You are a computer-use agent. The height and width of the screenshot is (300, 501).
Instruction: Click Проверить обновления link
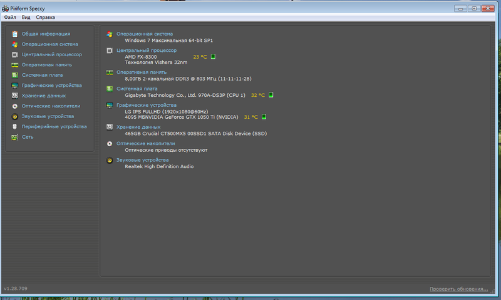tap(458, 289)
